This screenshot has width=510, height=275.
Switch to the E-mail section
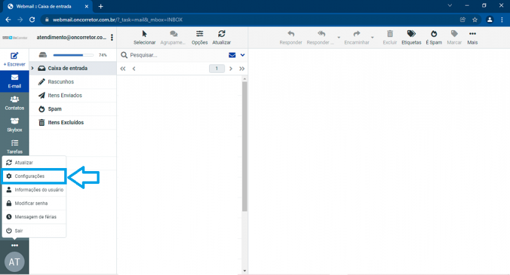14,81
